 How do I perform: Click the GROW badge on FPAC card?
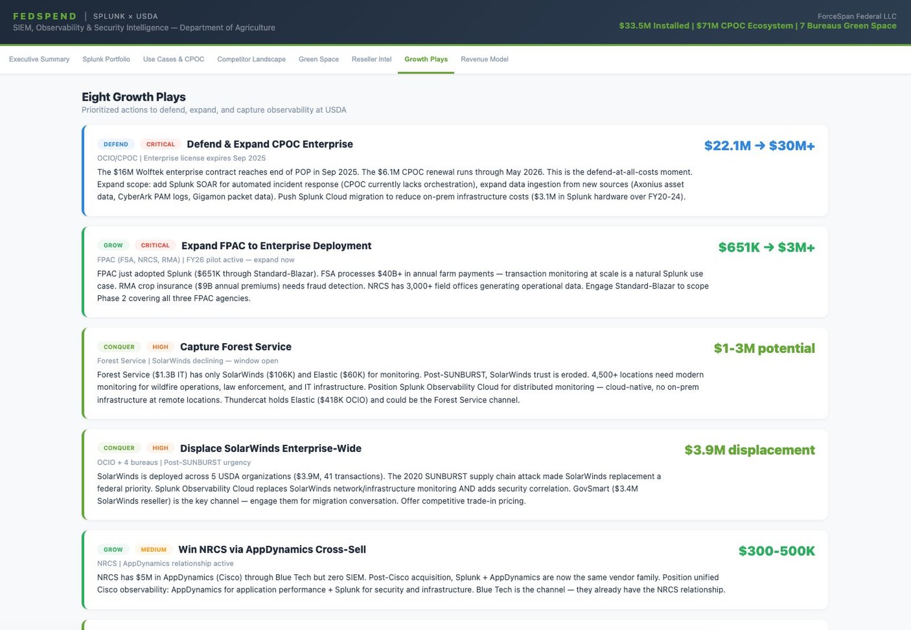point(113,246)
